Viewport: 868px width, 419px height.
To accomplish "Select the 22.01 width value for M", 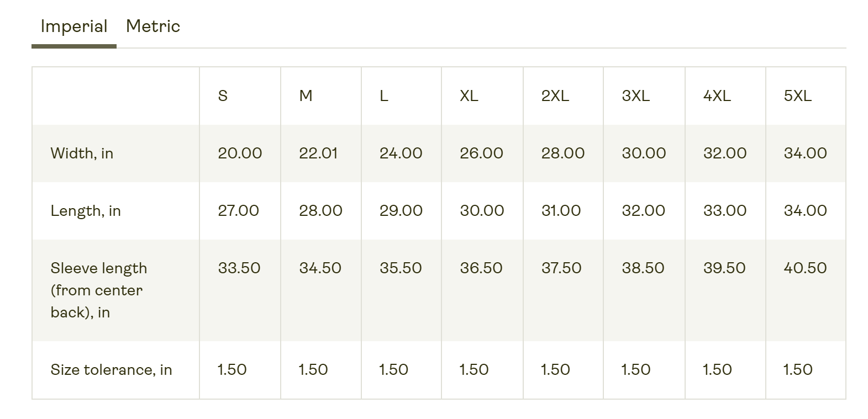I will [x=318, y=153].
